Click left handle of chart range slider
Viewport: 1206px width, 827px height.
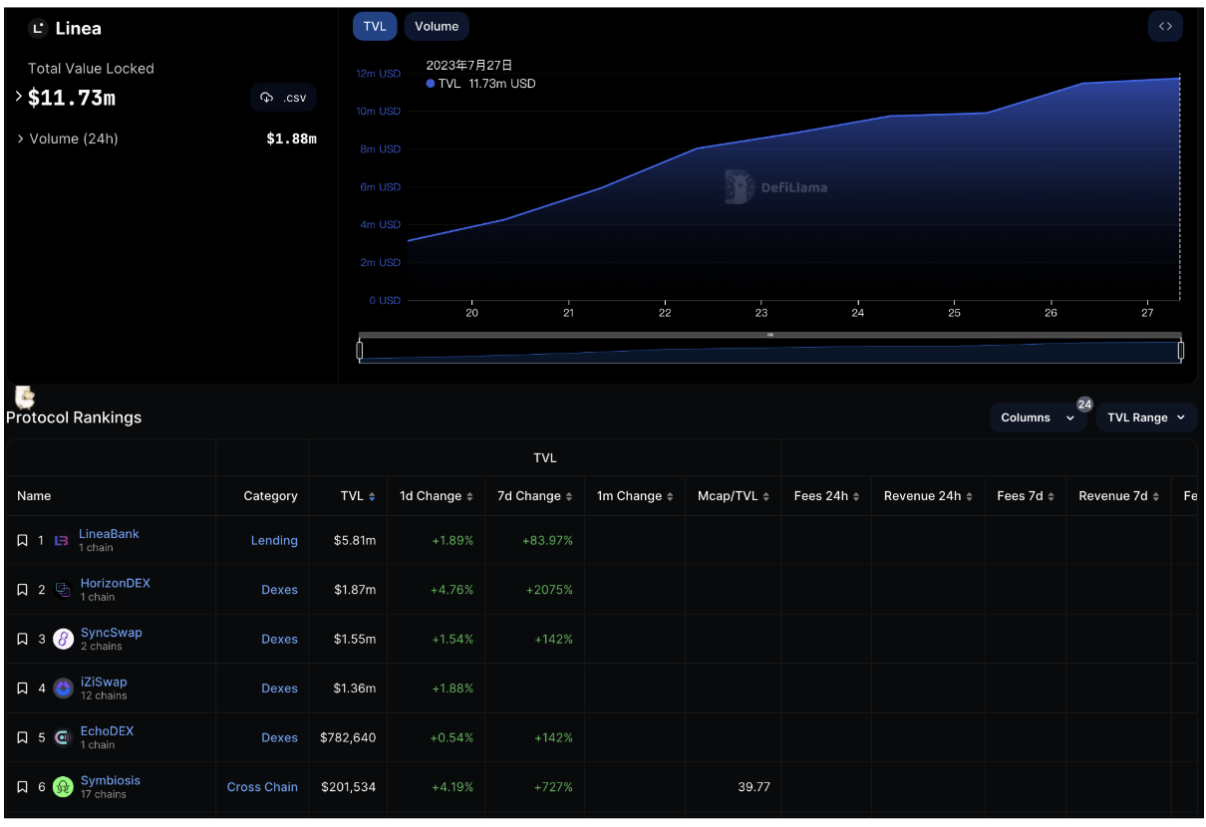coord(360,351)
